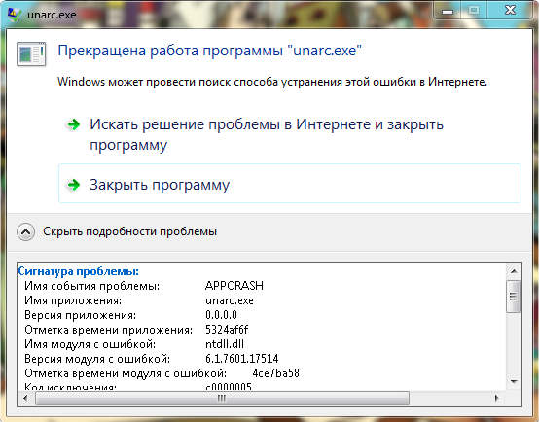Click the vertical scrollbar up arrow
539x422 pixels.
click(x=514, y=271)
